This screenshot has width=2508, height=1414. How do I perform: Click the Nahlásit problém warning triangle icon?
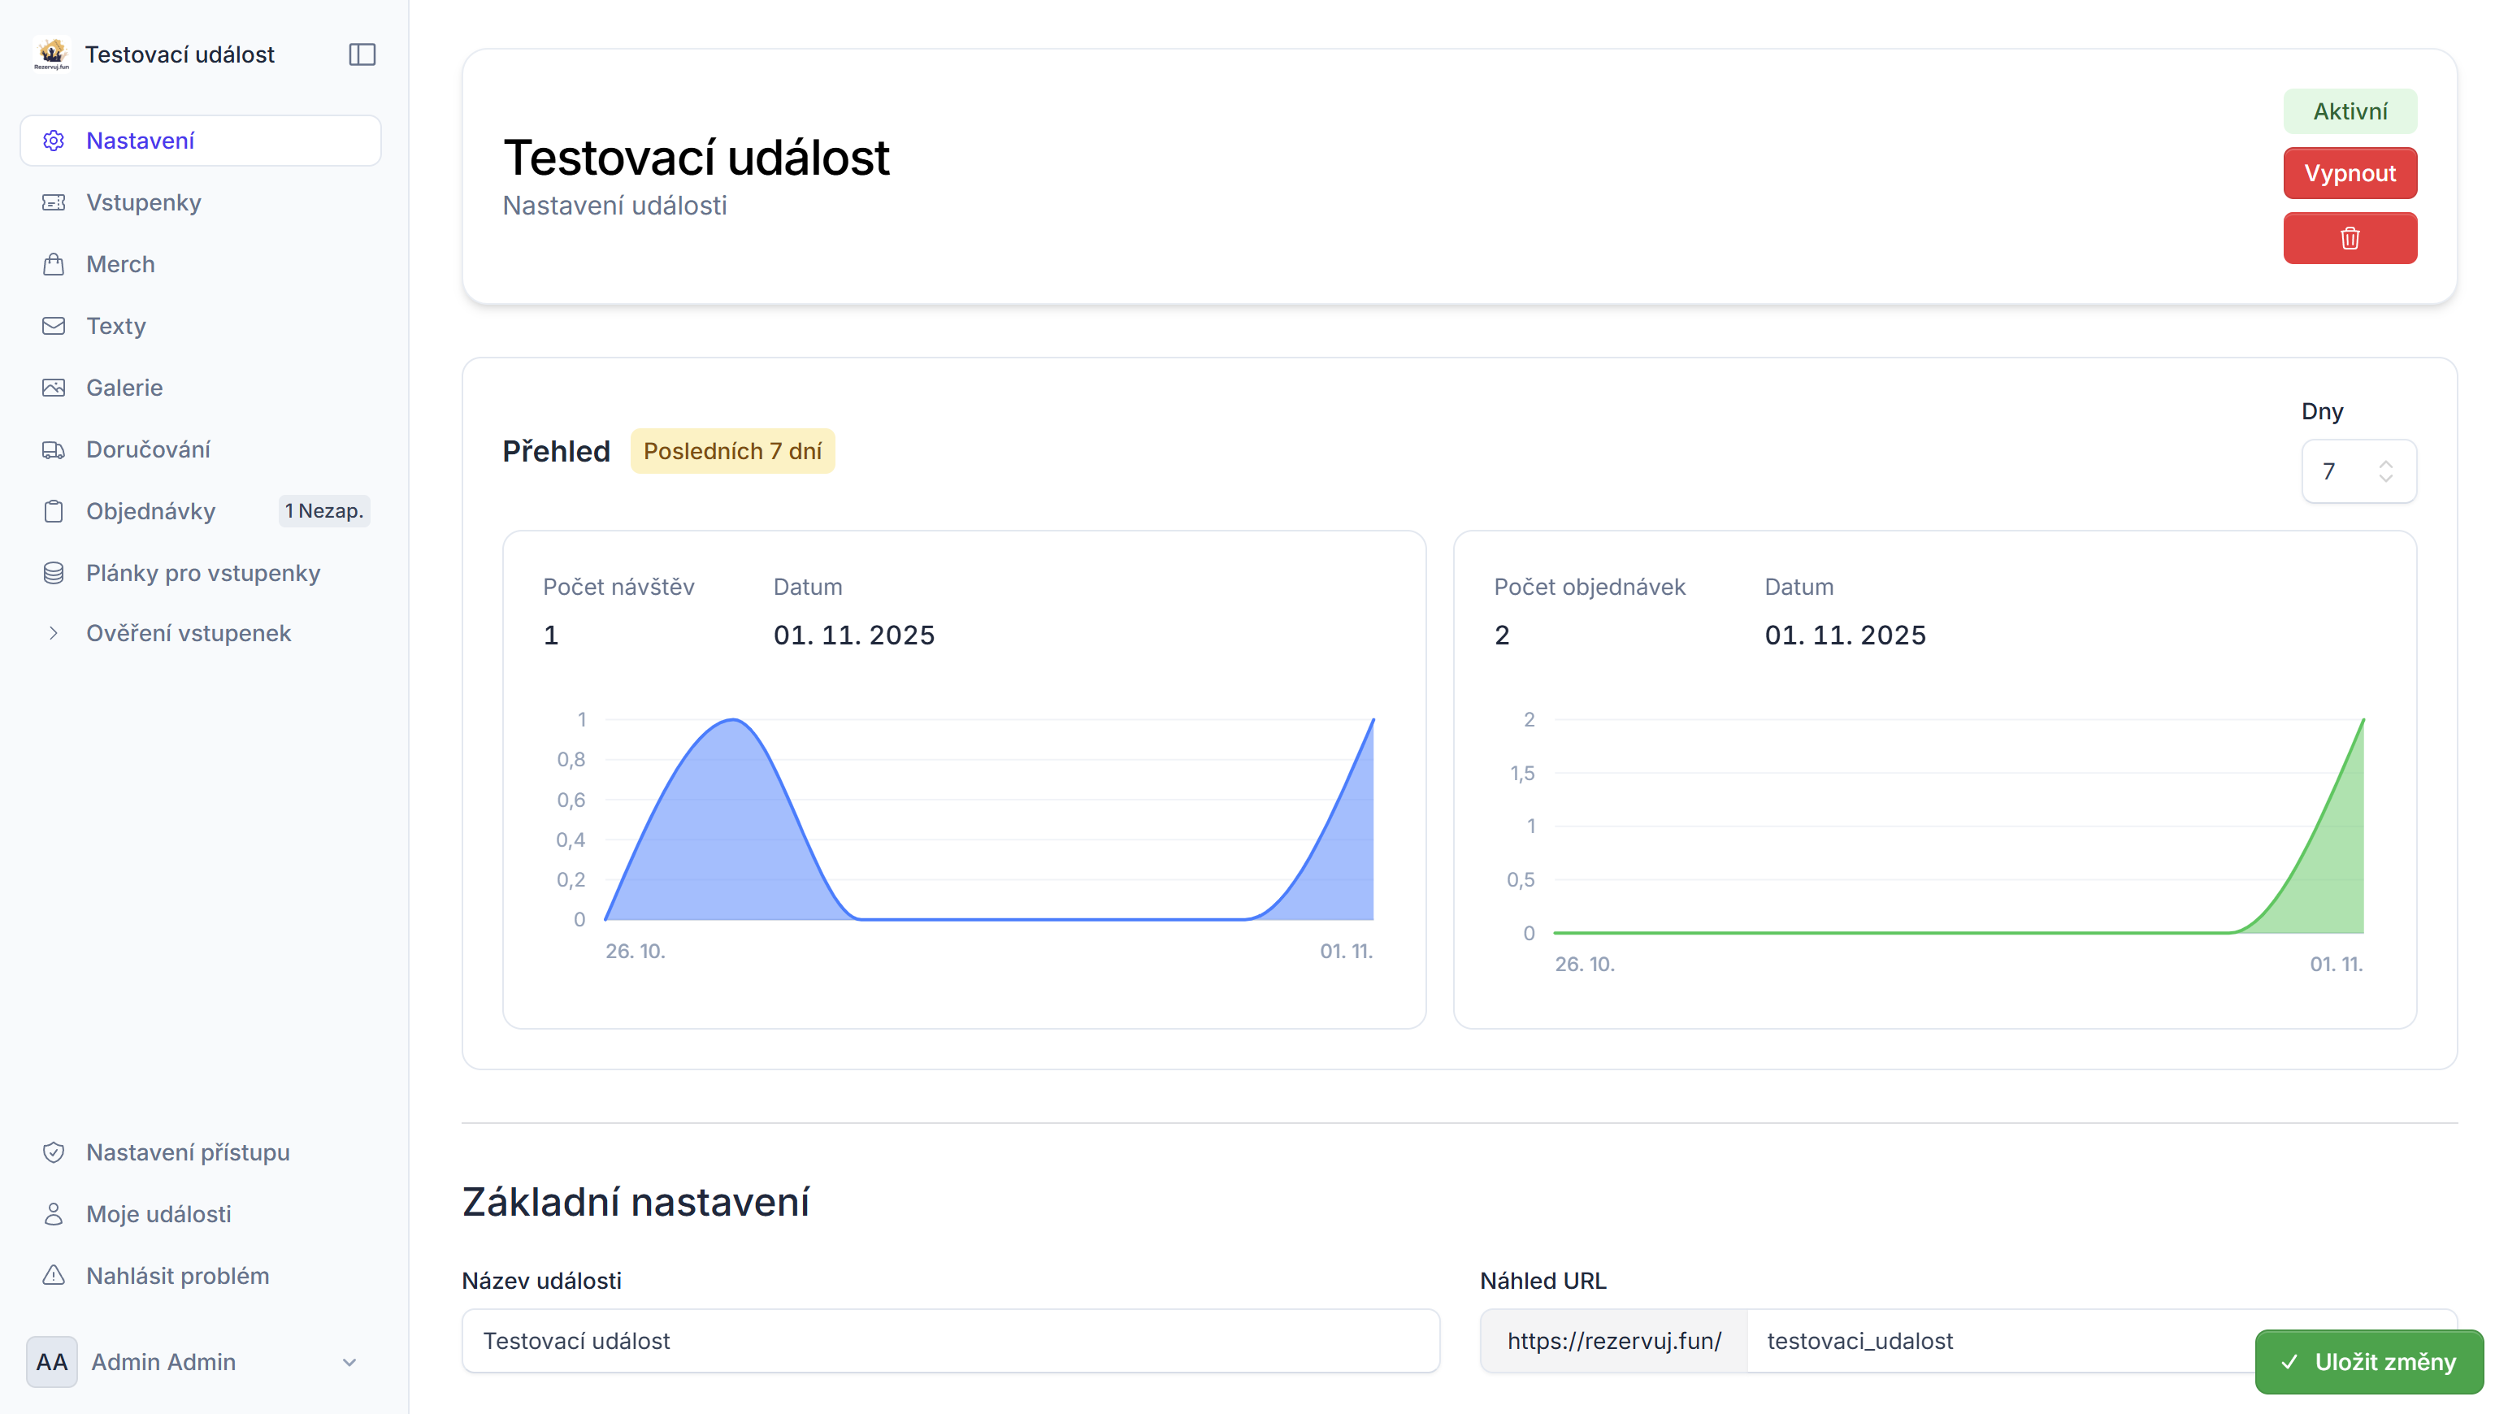[x=54, y=1276]
